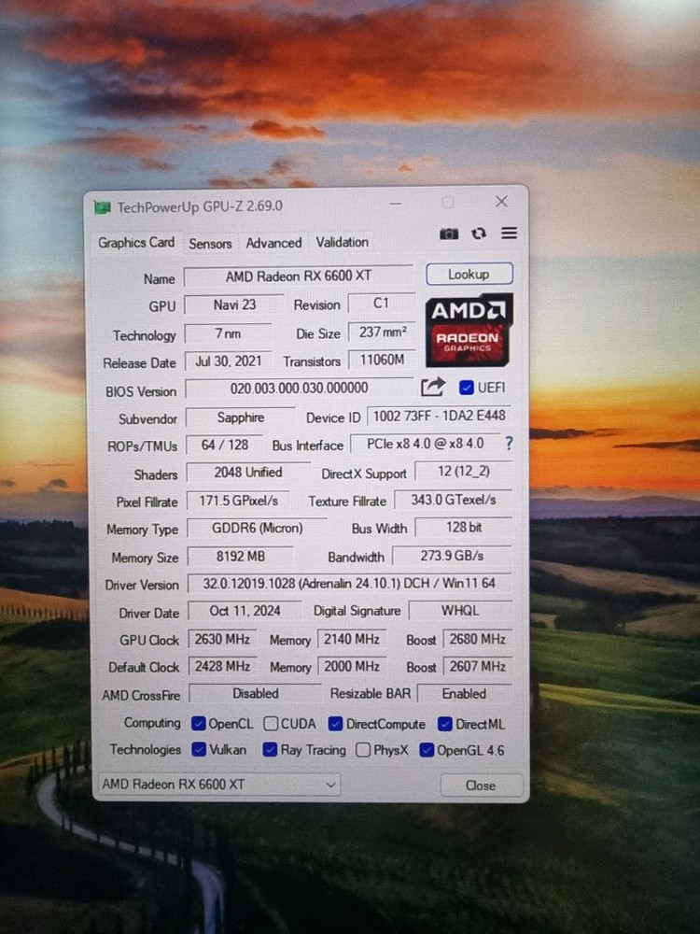
Task: Click the GPU Clock value 2630 MHz
Action: [222, 639]
